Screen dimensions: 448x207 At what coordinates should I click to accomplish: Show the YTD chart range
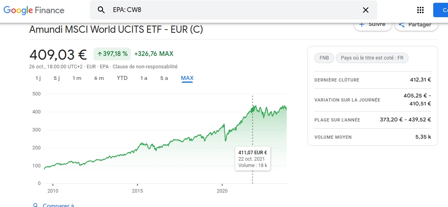coord(122,78)
